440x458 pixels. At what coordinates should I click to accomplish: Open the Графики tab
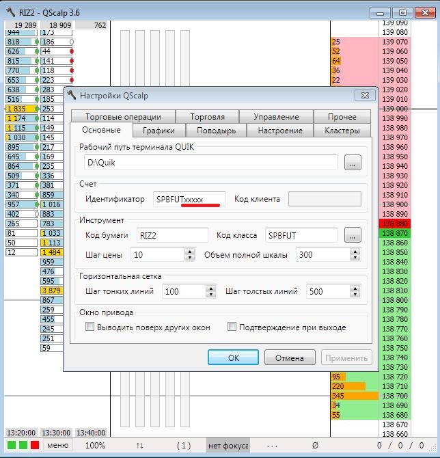coord(159,131)
